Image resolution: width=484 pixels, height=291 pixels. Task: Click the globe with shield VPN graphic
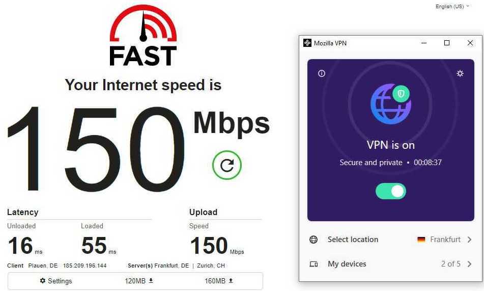point(391,103)
